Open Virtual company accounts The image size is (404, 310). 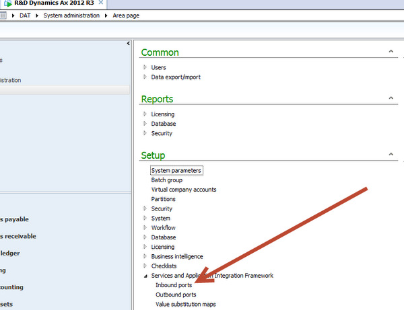click(184, 190)
